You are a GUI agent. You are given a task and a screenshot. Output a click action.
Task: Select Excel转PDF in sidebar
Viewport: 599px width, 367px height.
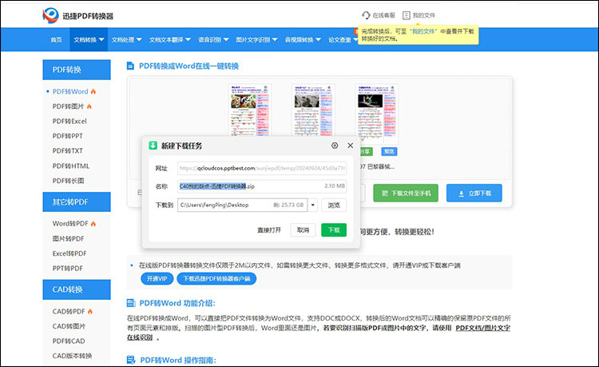click(69, 253)
